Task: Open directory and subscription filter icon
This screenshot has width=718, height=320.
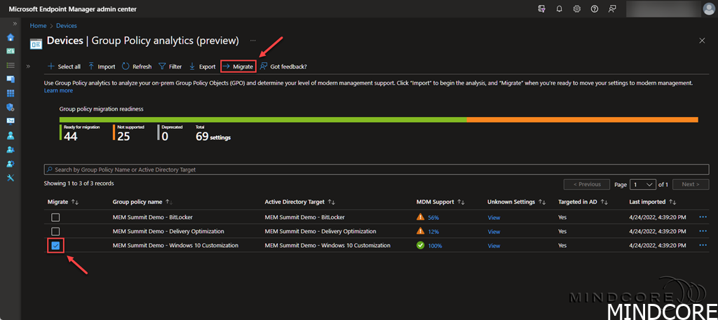Action: coord(541,9)
